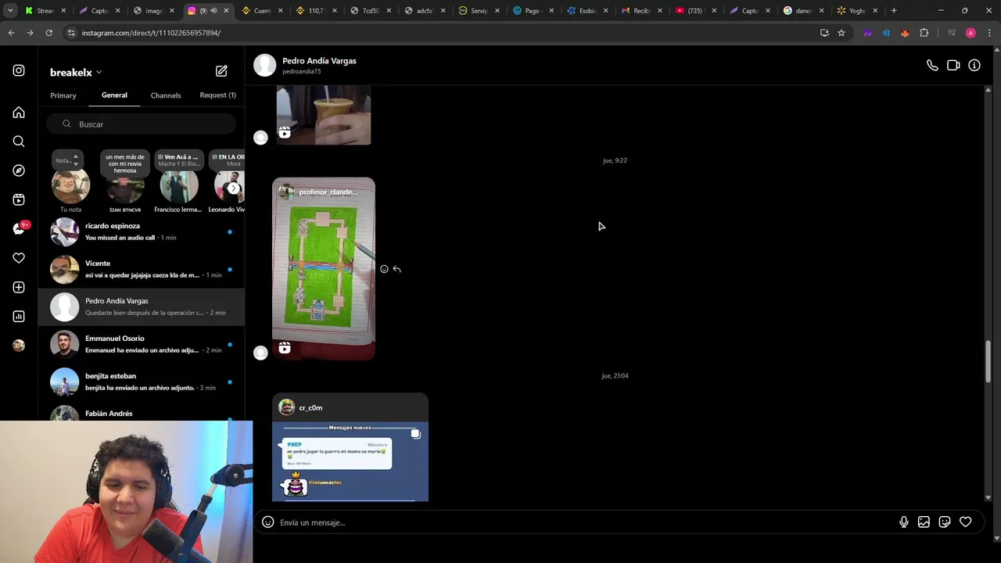This screenshot has width=1001, height=563.
Task: Switch to the Channels tab
Action: [x=166, y=95]
